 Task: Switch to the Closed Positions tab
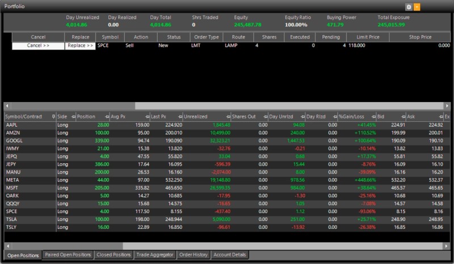(x=113, y=255)
